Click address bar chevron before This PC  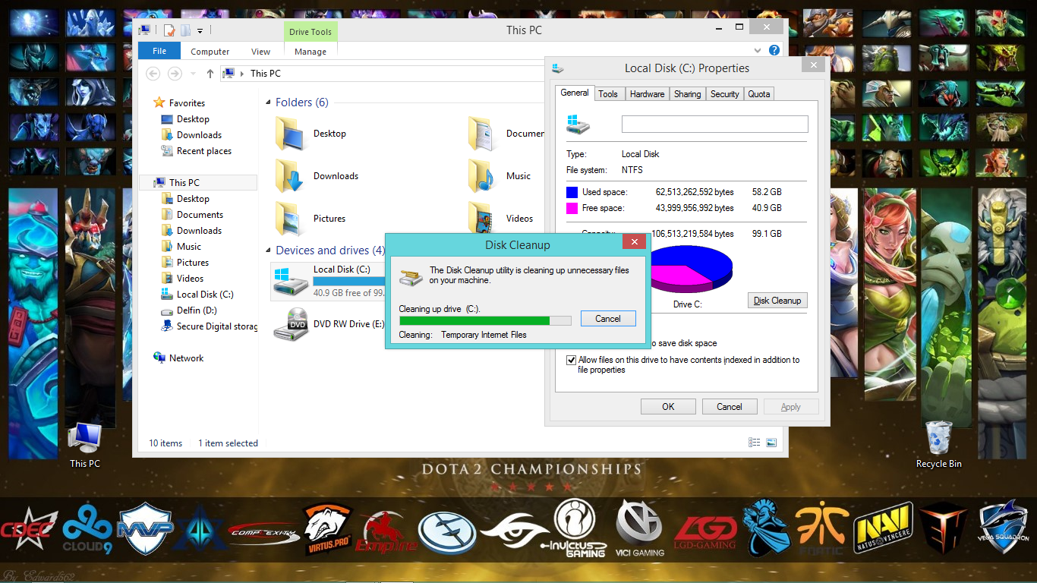click(x=242, y=74)
